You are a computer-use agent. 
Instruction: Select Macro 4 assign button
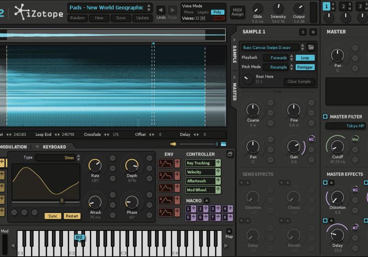pos(228,208)
